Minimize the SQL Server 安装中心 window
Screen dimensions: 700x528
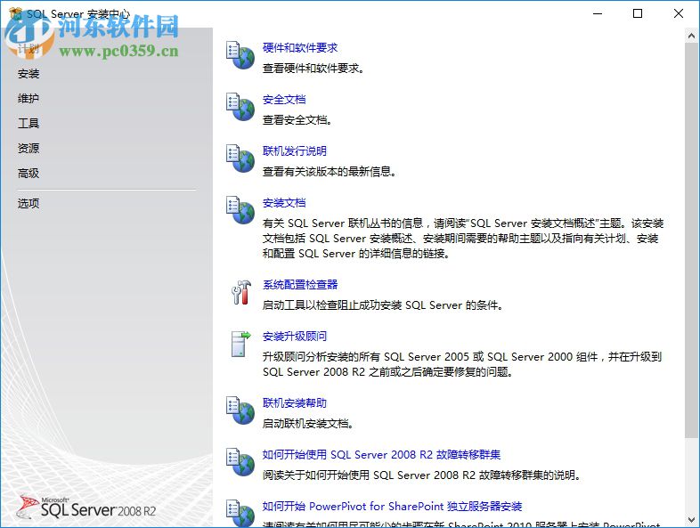coord(598,14)
